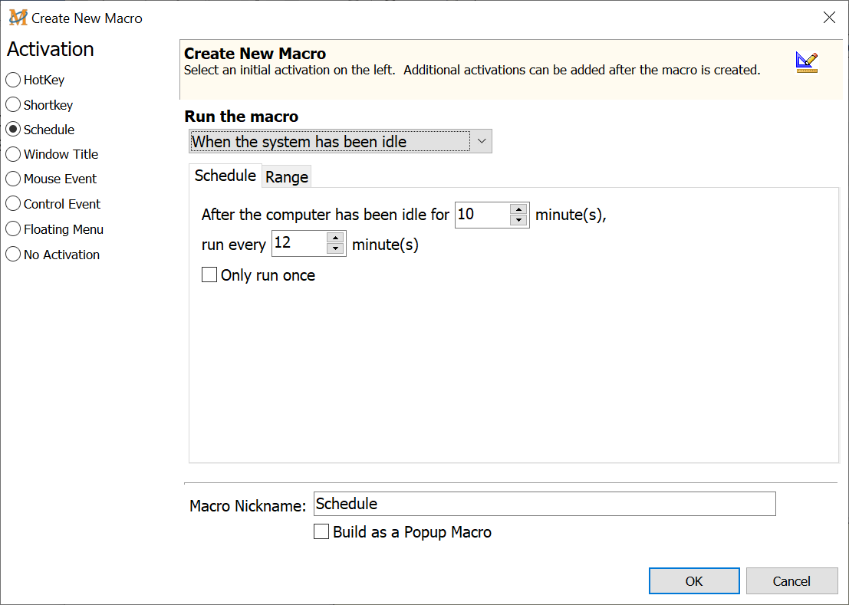Select the HotKey activation option

(x=13, y=80)
